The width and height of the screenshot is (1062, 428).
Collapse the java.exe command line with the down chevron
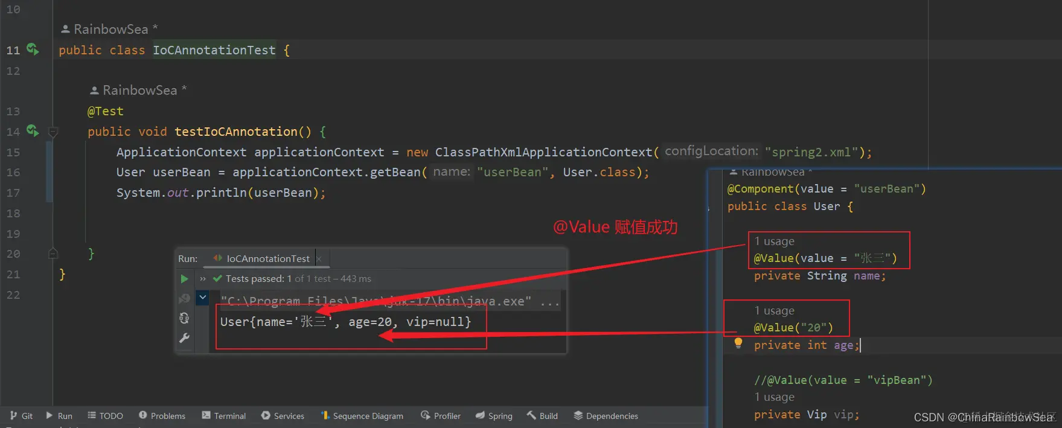tap(203, 297)
